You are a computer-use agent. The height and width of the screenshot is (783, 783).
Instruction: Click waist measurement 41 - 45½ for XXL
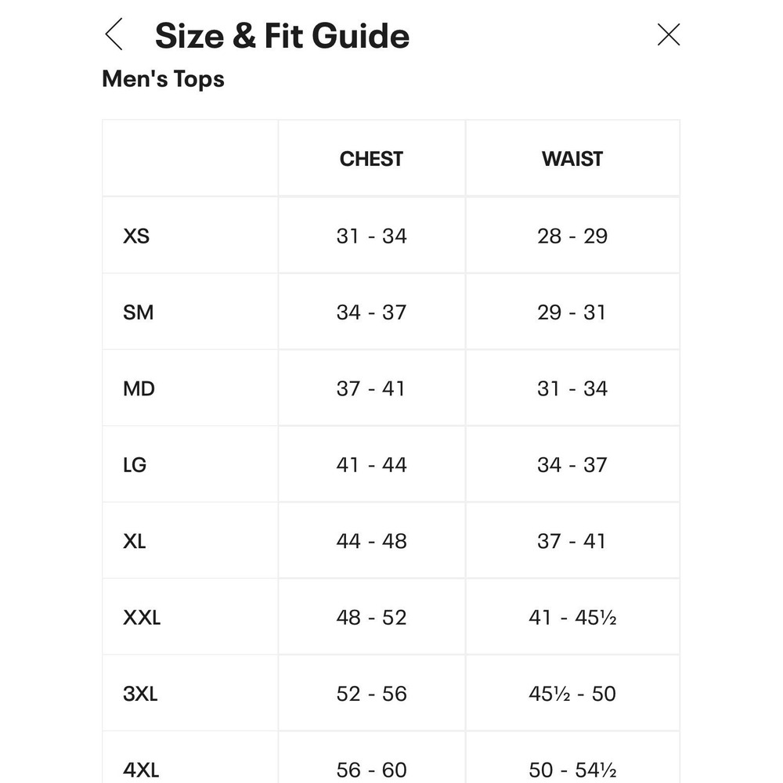[572, 618]
